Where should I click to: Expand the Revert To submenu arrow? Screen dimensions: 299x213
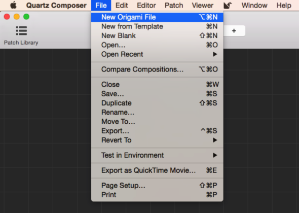(x=215, y=140)
